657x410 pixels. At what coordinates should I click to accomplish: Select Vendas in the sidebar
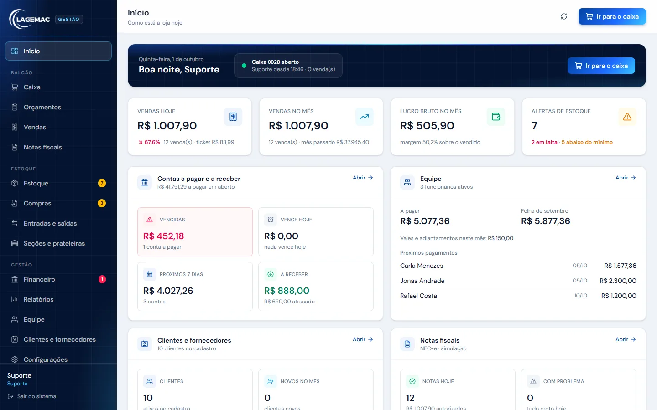(58, 127)
